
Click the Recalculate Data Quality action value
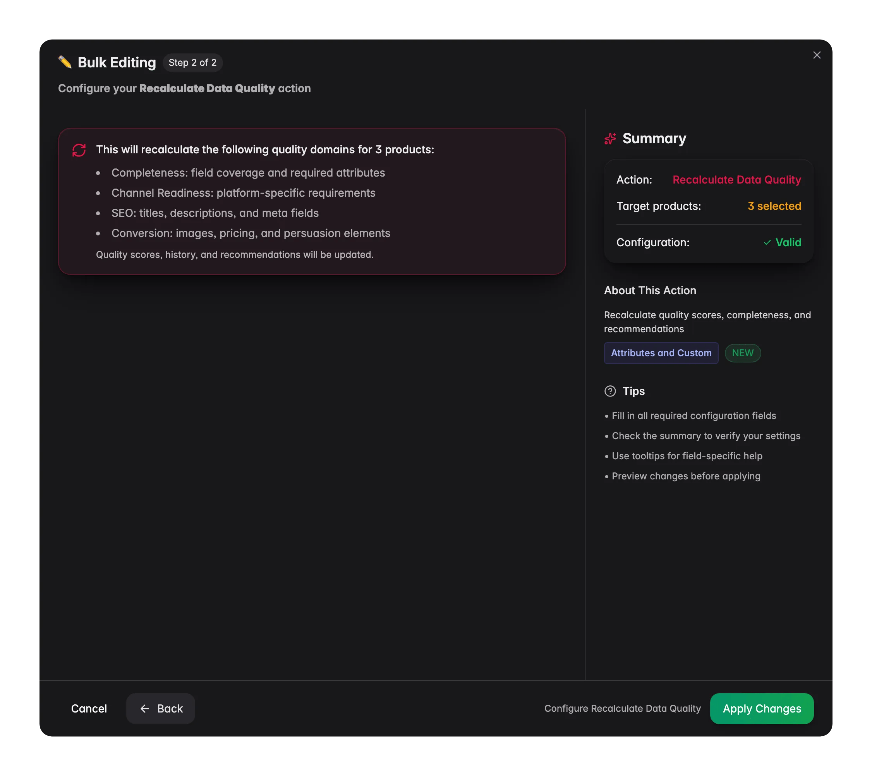[x=736, y=180]
